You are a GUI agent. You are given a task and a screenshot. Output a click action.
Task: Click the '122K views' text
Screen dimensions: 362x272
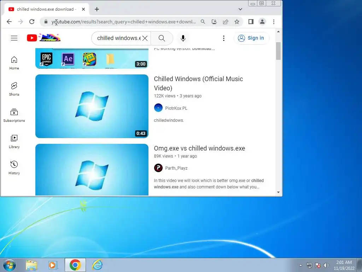click(165, 96)
